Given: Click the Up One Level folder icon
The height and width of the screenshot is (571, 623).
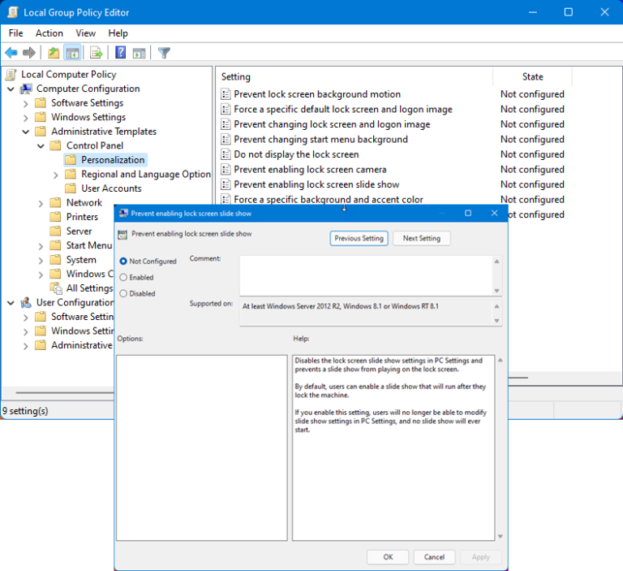Looking at the screenshot, I should (54, 53).
